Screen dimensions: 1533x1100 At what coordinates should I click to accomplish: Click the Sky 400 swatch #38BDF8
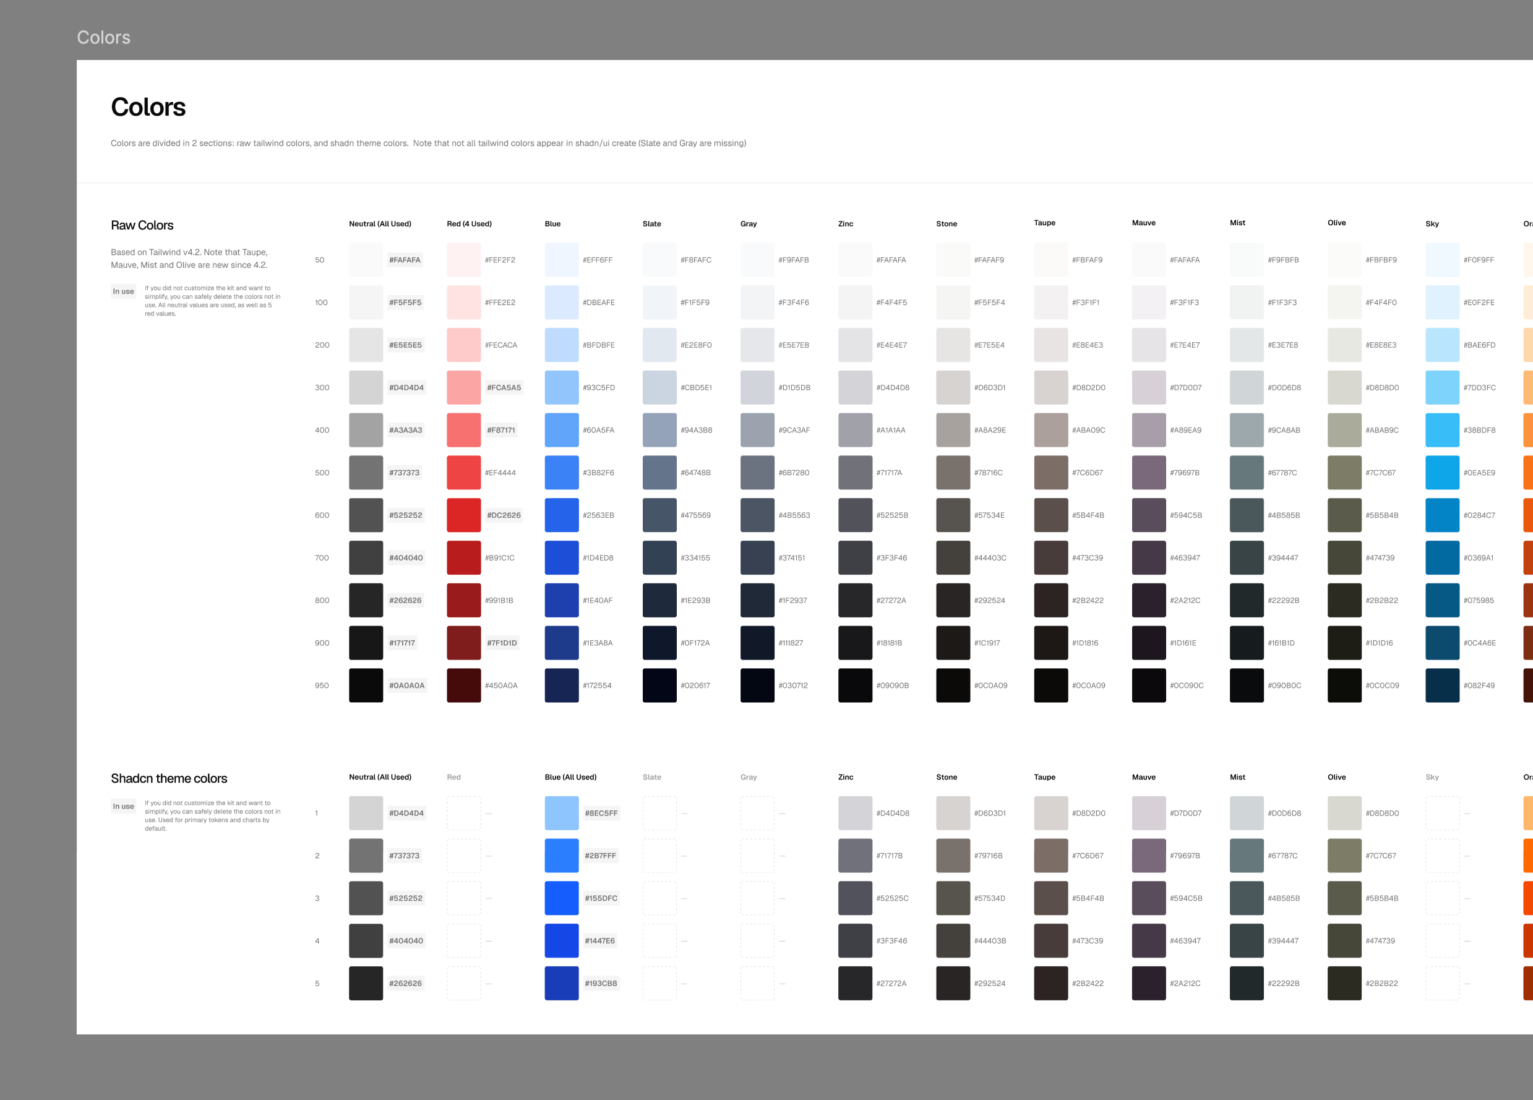1443,429
